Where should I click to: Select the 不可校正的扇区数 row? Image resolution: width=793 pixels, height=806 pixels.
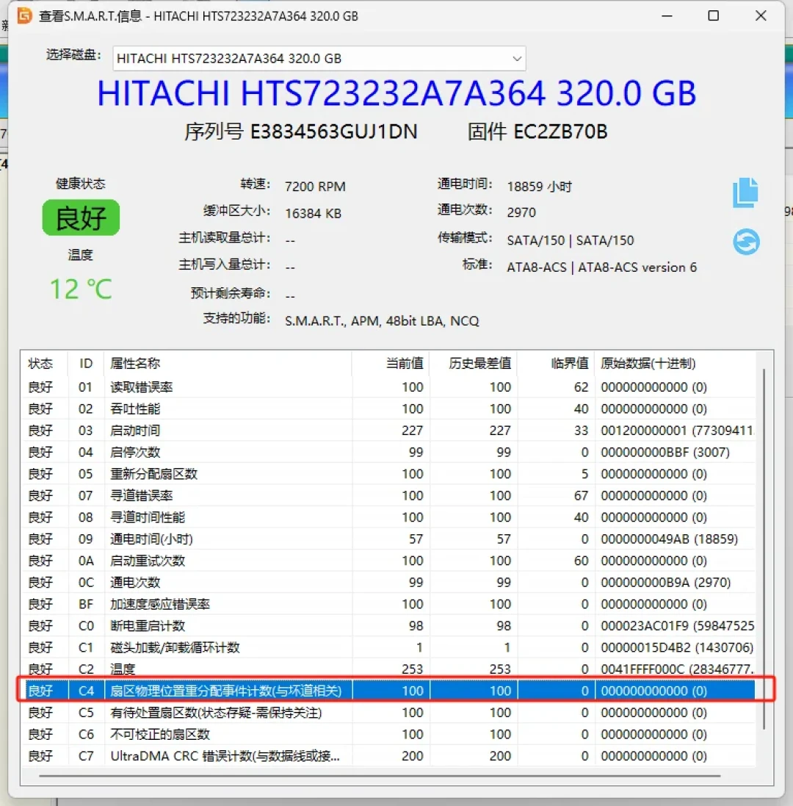point(388,734)
